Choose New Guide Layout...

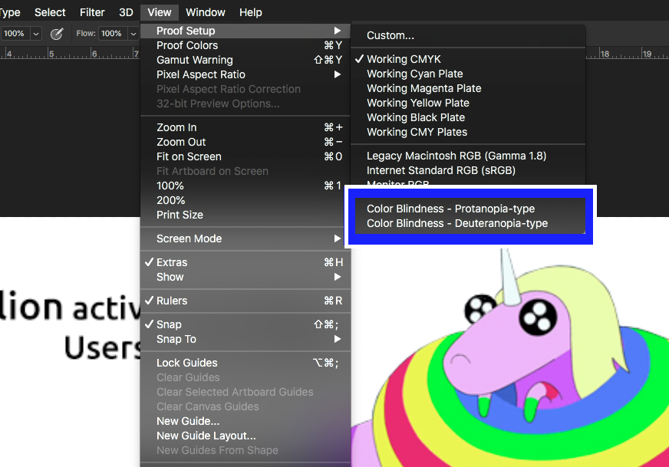pyautogui.click(x=246, y=436)
